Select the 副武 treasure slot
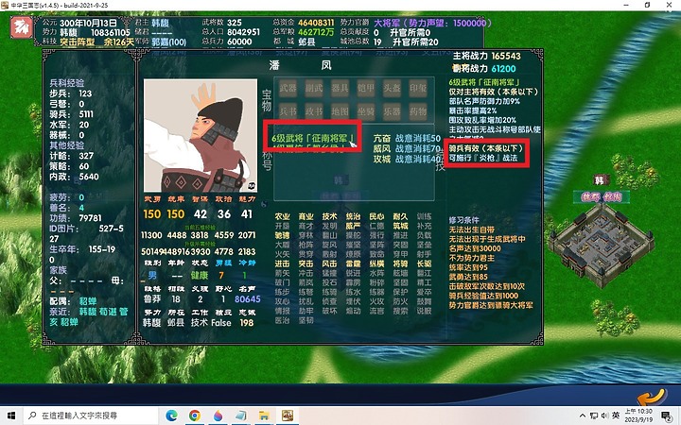This screenshot has height=425, width=681. pos(314,88)
